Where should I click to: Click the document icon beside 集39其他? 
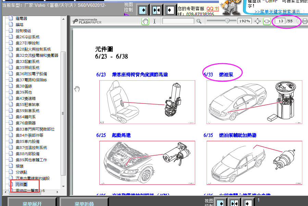(11, 92)
